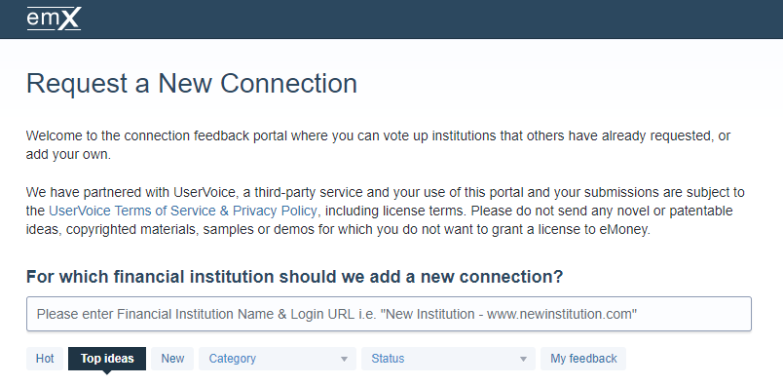
Task: Switch to the Hot filter tab
Action: (x=45, y=359)
